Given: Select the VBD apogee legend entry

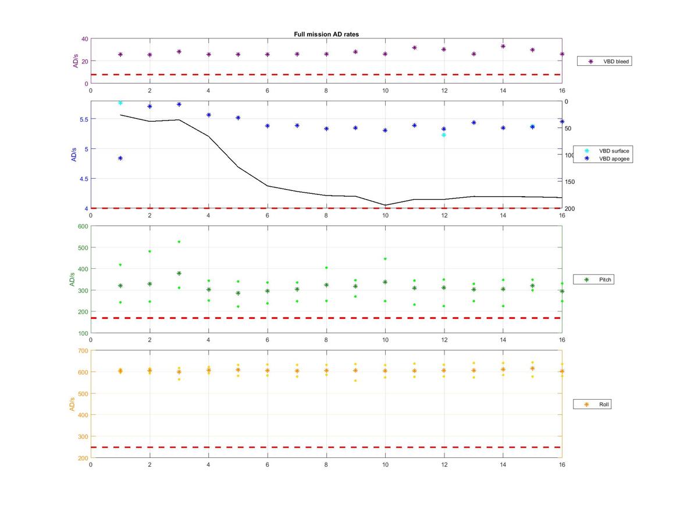Looking at the screenshot, I should (x=603, y=158).
